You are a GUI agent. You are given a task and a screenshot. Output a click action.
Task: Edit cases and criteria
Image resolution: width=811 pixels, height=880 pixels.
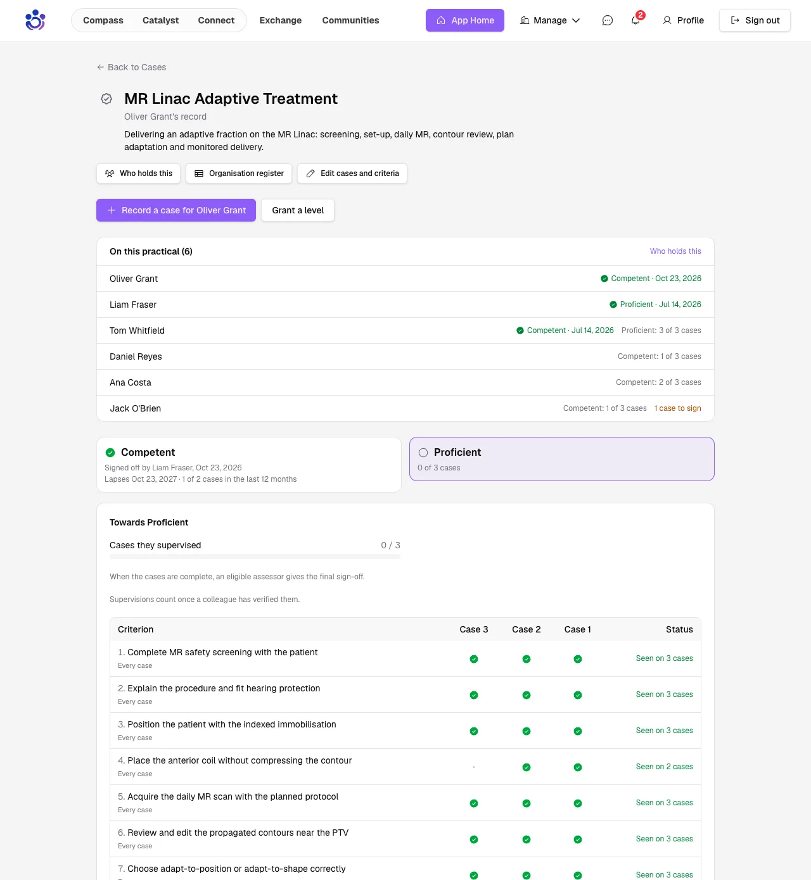coord(352,173)
